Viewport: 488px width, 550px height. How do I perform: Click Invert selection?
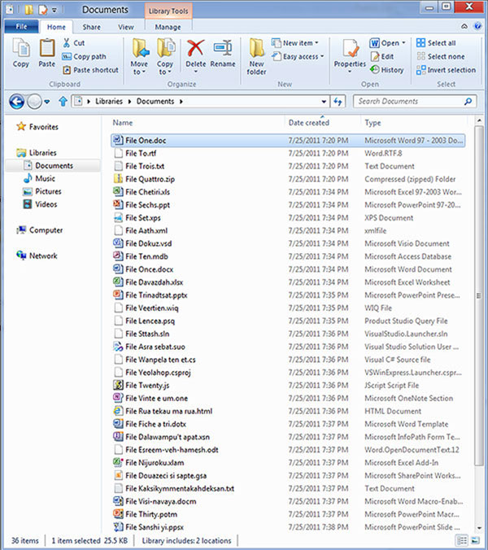click(446, 70)
